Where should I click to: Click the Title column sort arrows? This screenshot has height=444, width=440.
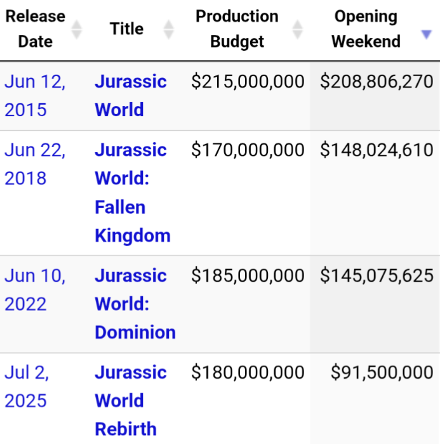click(168, 29)
